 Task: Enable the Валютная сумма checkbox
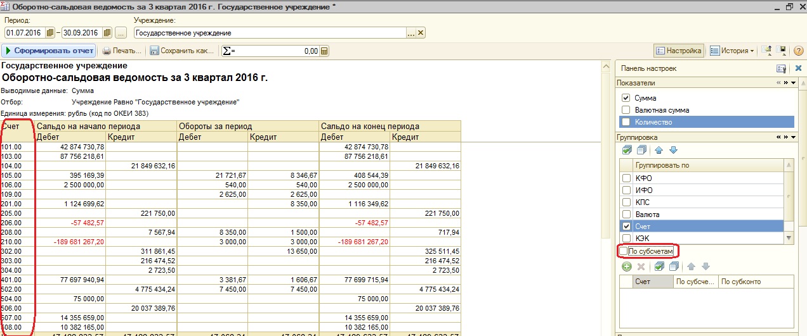[x=626, y=110]
